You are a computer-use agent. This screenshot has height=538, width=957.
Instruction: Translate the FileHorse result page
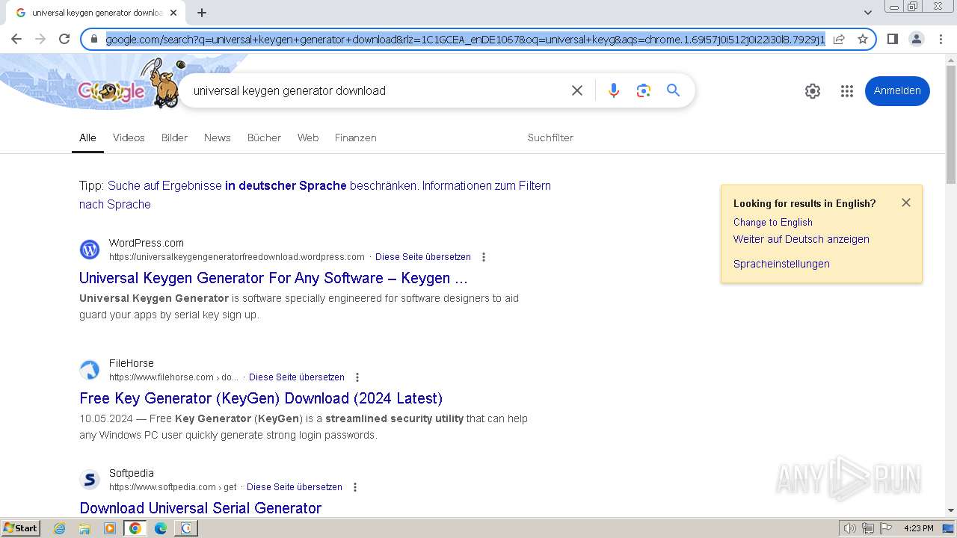297,377
